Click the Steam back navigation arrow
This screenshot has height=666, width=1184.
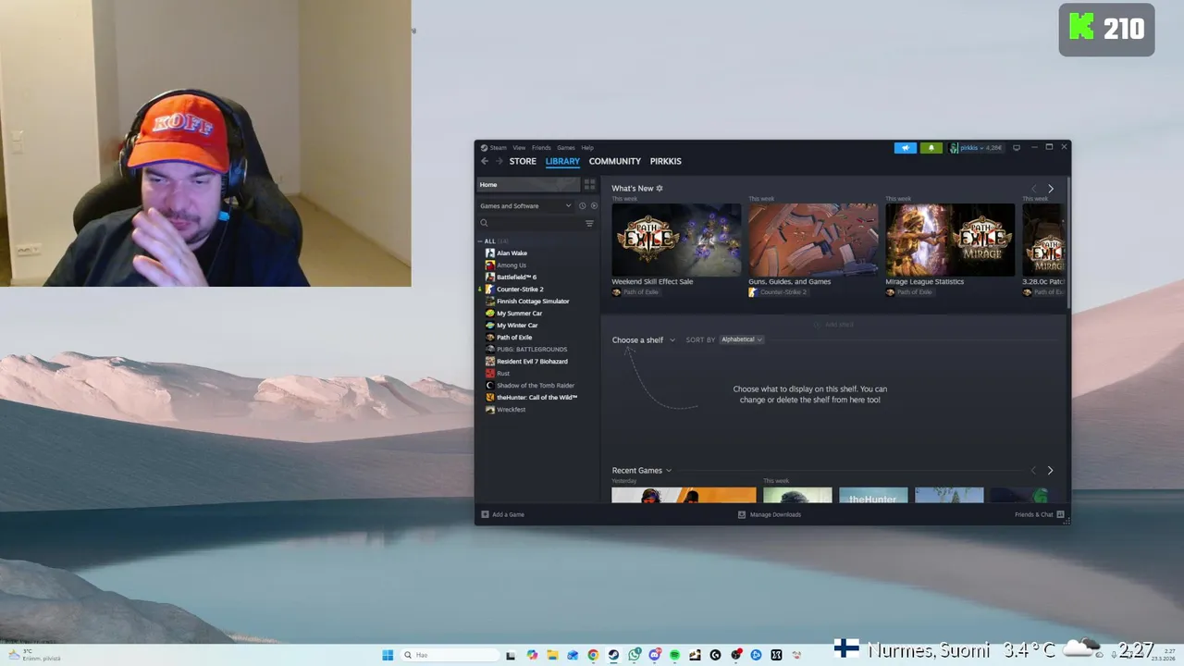pos(484,161)
